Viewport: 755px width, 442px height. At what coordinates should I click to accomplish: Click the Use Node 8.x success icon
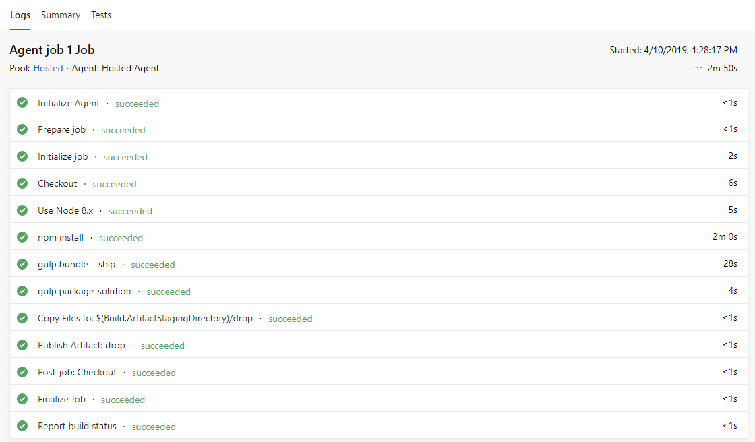22,210
